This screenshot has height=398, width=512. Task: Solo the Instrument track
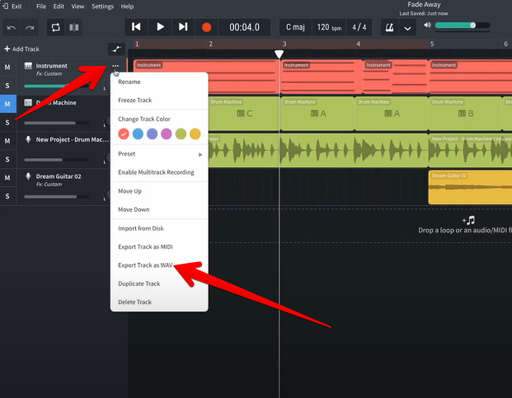pyautogui.click(x=7, y=86)
